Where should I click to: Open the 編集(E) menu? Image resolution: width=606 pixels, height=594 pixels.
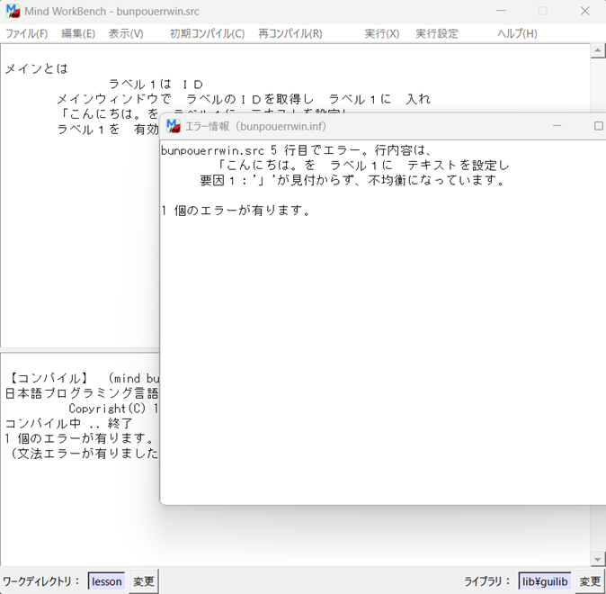point(78,33)
